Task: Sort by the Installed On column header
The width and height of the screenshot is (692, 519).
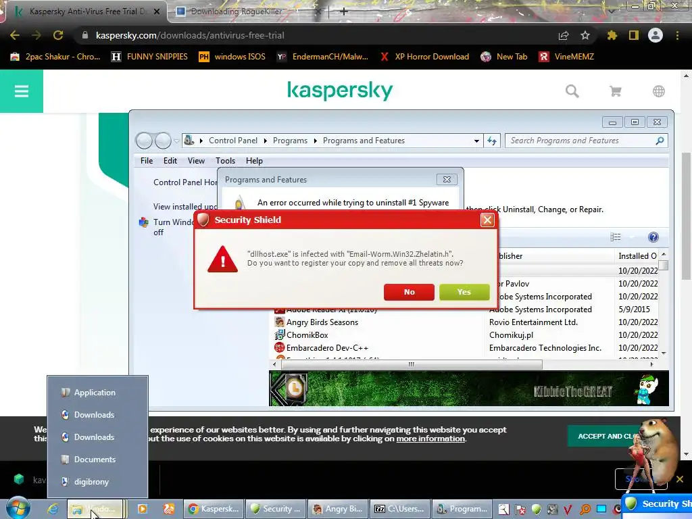Action: [x=637, y=256]
